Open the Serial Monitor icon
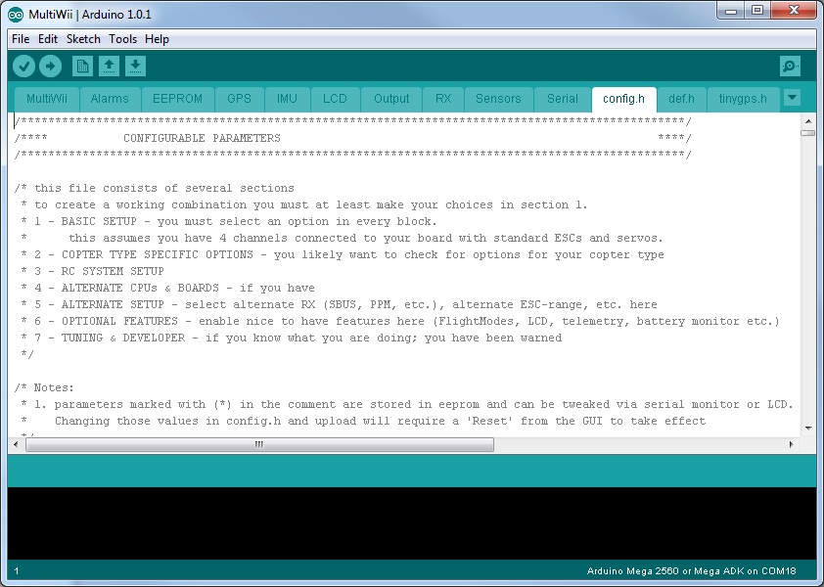The image size is (824, 587). (789, 66)
